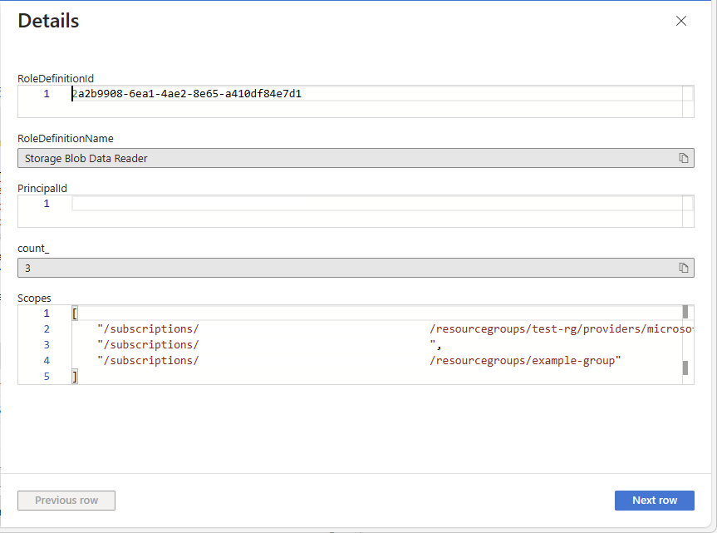Click the RoleDefinitionId editor overview ruler
The image size is (717, 533).
click(x=687, y=94)
